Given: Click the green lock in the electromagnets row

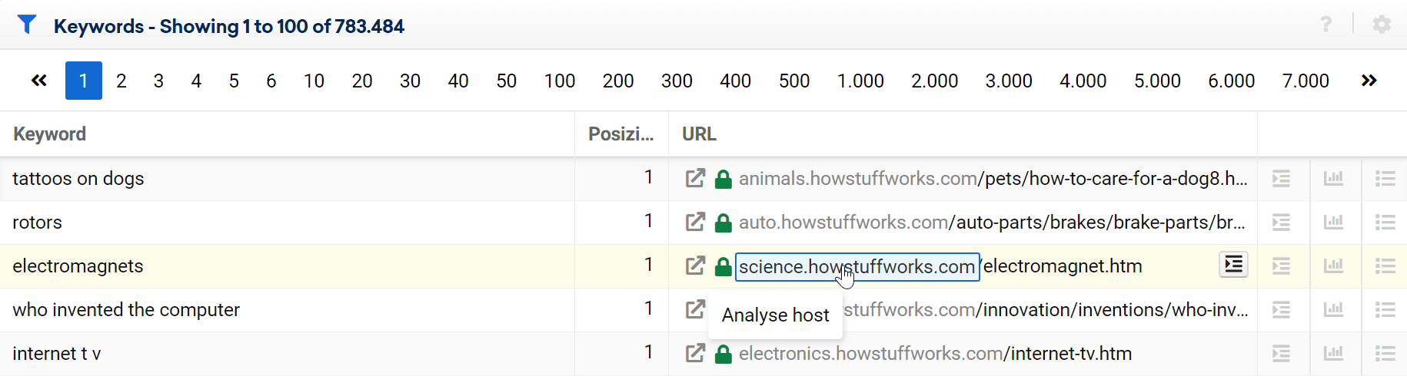Looking at the screenshot, I should click(x=723, y=267).
